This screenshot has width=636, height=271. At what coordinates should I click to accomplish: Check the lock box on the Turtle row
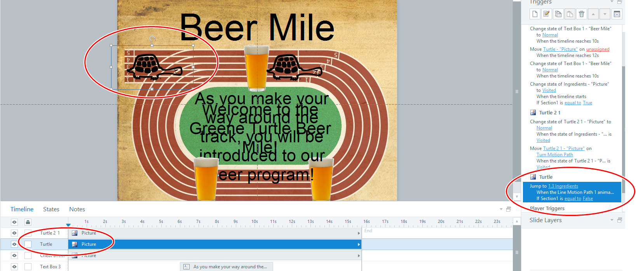(28, 244)
